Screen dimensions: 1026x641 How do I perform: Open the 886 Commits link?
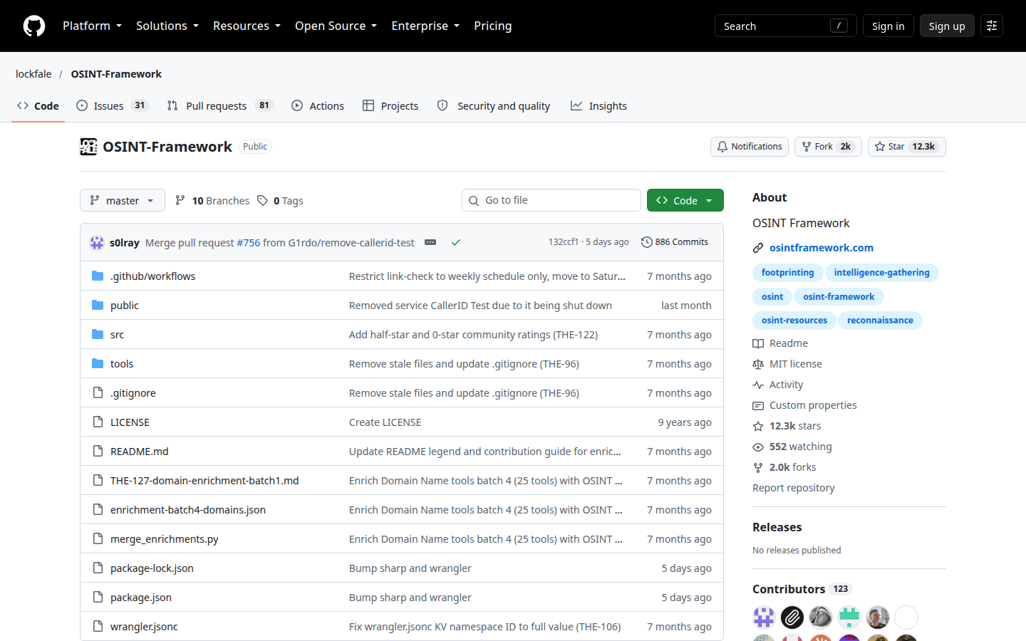[675, 242]
